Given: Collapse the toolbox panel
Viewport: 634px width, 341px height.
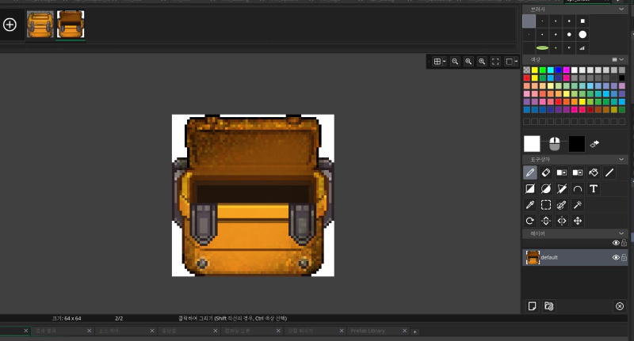Looking at the screenshot, I should point(623,159).
